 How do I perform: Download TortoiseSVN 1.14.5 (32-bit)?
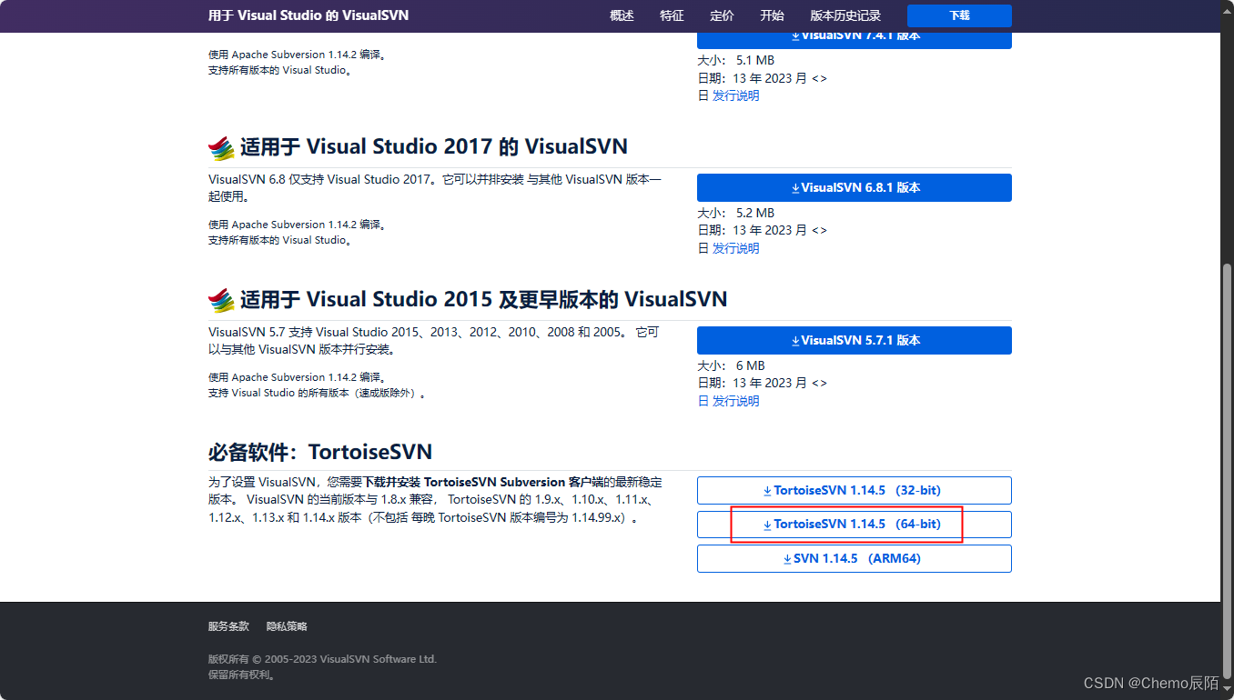coord(854,490)
